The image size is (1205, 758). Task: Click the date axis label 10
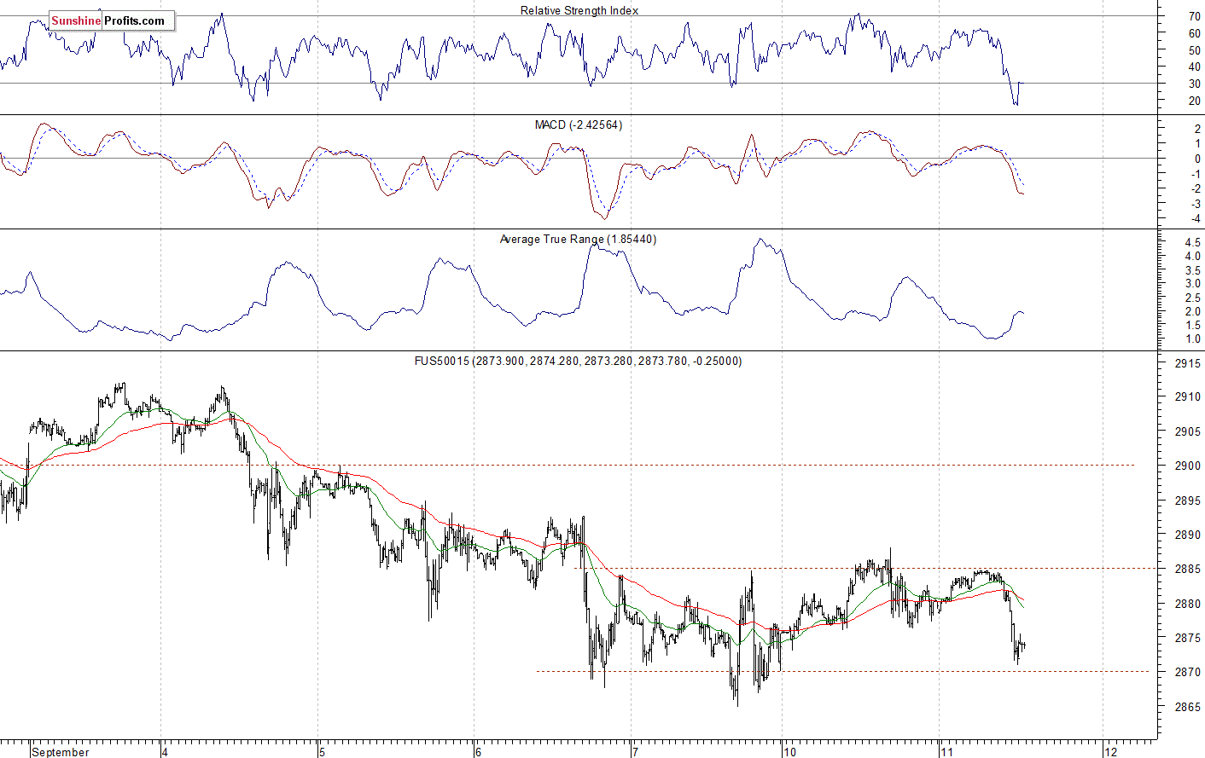(790, 752)
